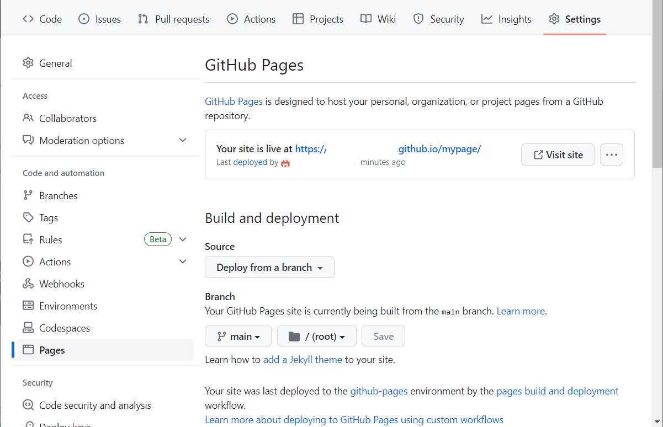Open the main branch selector dropdown

[x=238, y=336]
